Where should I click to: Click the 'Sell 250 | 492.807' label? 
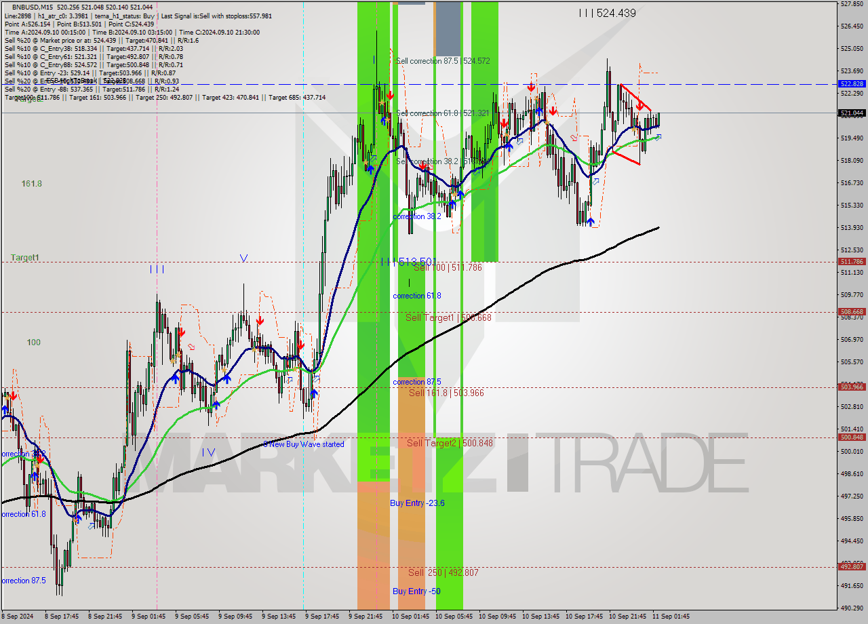(443, 572)
